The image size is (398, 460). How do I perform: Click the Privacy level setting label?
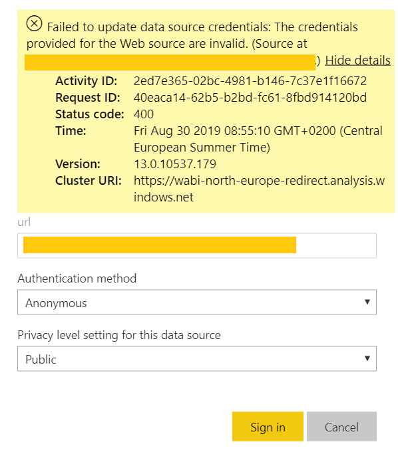(119, 335)
